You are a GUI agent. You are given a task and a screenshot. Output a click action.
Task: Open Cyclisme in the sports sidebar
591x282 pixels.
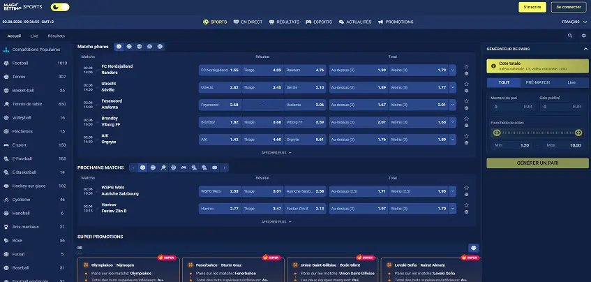pyautogui.click(x=36, y=200)
